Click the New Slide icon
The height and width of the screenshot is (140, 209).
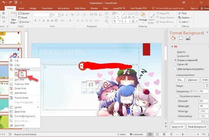pos(14,15)
